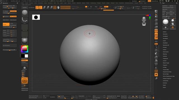Activate Edit mode on the top shelf
This screenshot has width=179, height=100.
(x=37, y=7)
